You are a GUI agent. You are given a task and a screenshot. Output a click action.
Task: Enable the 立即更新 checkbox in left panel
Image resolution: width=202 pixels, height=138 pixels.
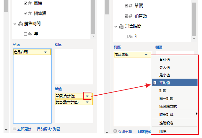tap(14, 129)
